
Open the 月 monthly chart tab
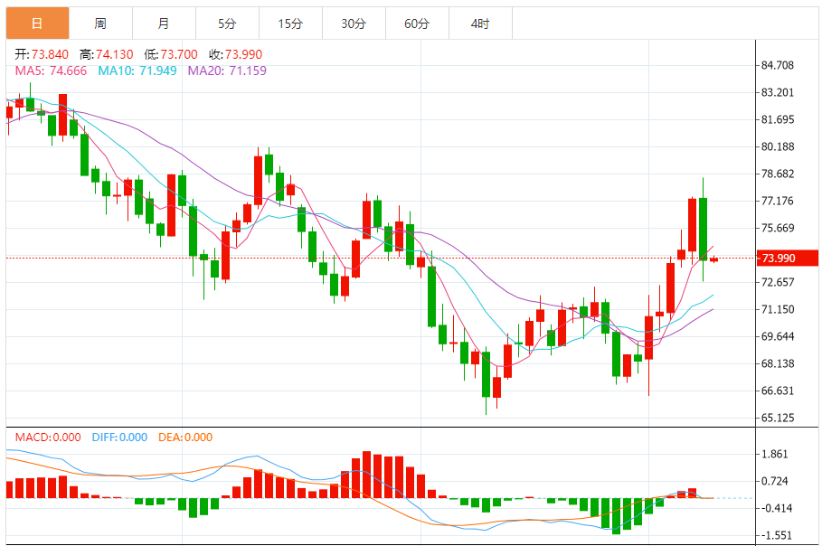[x=164, y=24]
